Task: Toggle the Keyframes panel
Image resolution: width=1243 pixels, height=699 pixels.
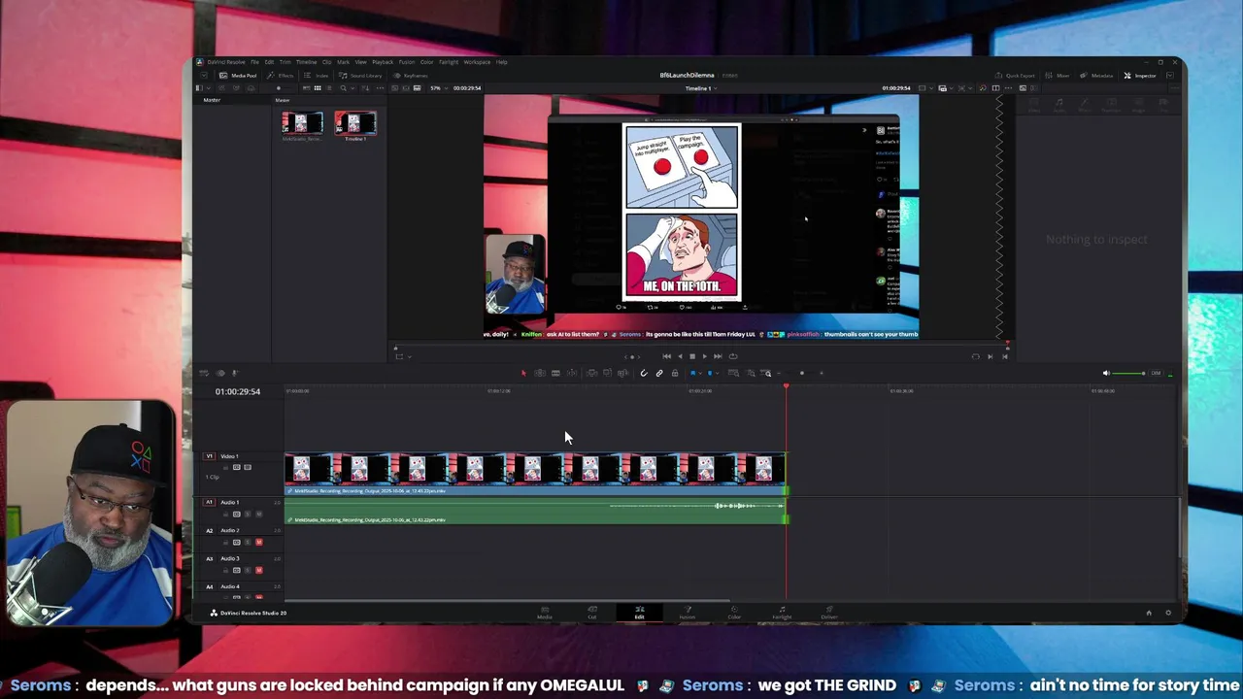Action: 410,76
